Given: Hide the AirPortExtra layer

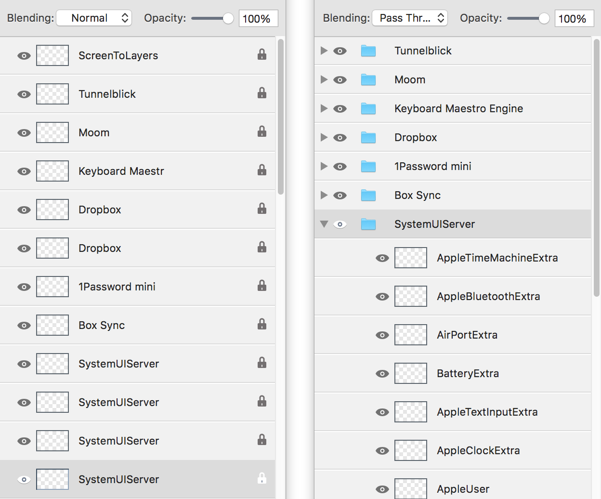Looking at the screenshot, I should [382, 335].
